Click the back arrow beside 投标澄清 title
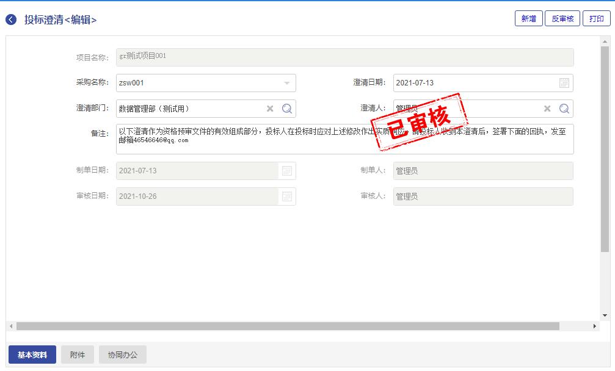This screenshot has width=615, height=371. pos(11,20)
